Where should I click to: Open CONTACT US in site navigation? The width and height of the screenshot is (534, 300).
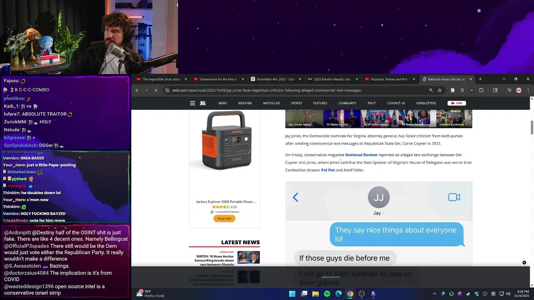[x=396, y=103]
